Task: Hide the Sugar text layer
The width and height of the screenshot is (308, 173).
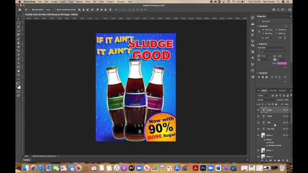Action: (258, 110)
